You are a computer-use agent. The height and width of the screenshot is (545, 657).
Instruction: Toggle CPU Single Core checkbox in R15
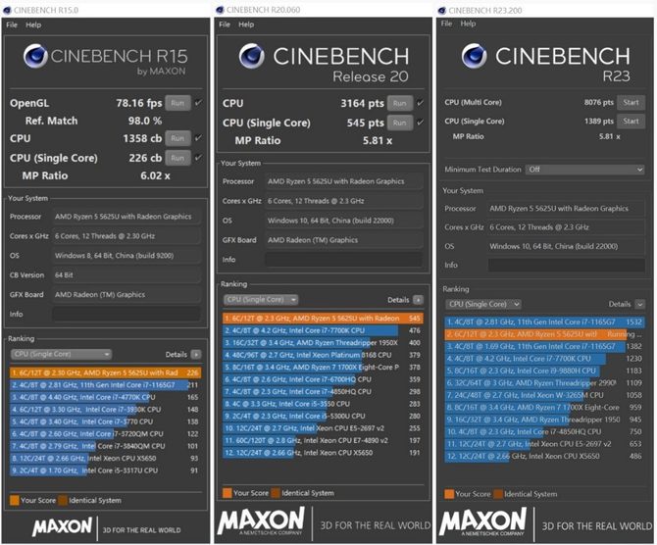pyautogui.click(x=199, y=157)
